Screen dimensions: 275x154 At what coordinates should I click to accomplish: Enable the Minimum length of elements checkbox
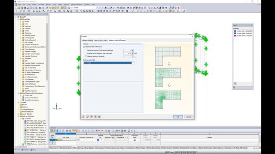tap(86, 56)
